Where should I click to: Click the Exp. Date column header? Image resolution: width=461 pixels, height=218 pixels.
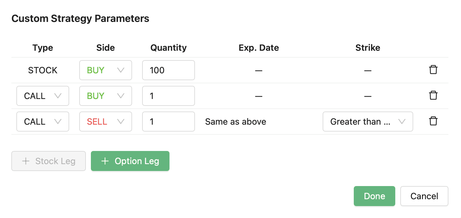(258, 48)
